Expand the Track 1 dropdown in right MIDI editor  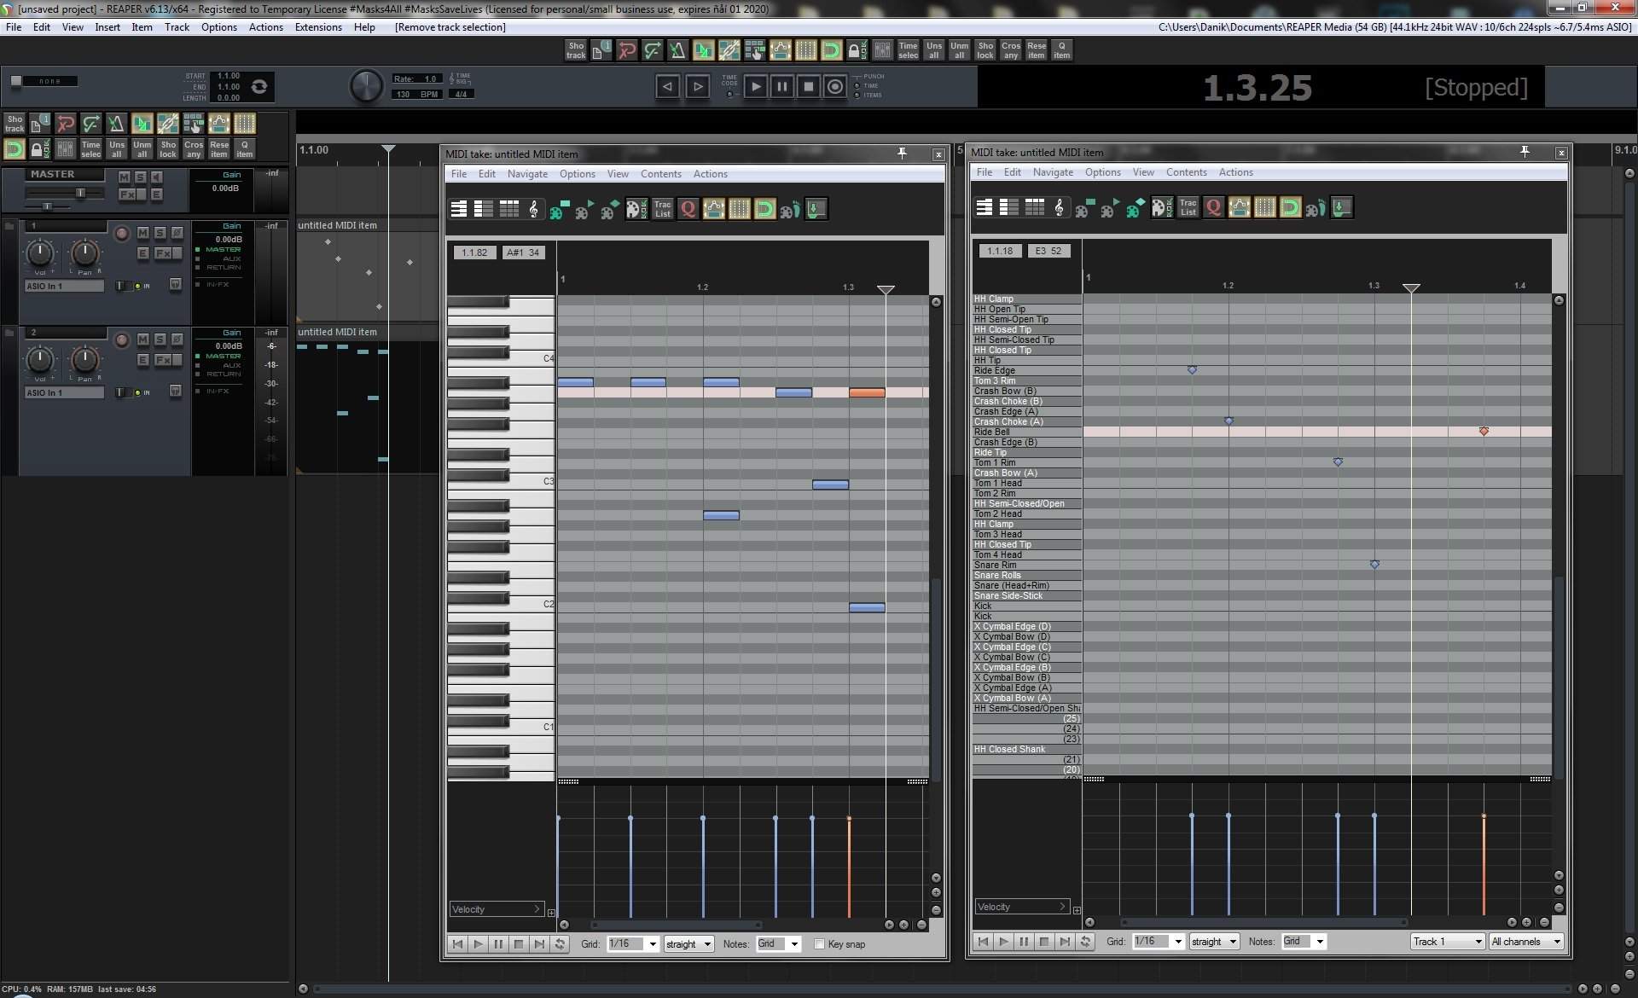tap(1447, 942)
